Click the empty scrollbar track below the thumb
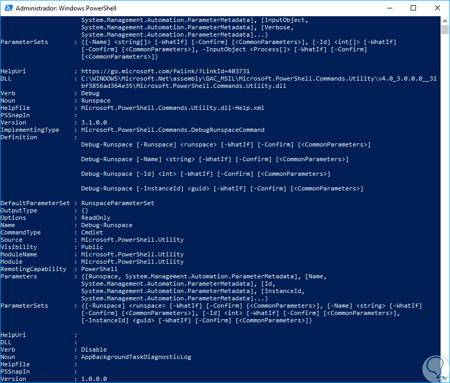Image resolution: width=450 pixels, height=383 pixels. pos(445,209)
